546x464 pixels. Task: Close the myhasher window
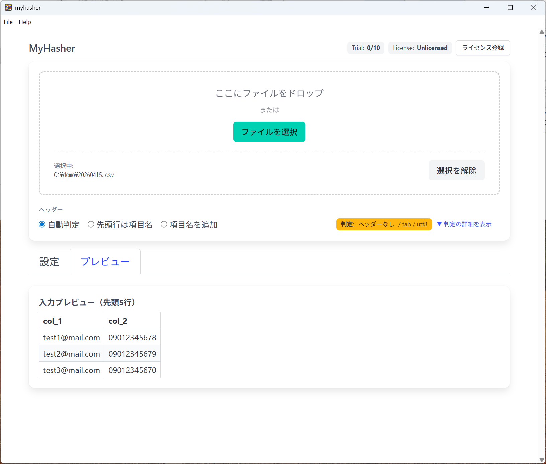point(534,7)
